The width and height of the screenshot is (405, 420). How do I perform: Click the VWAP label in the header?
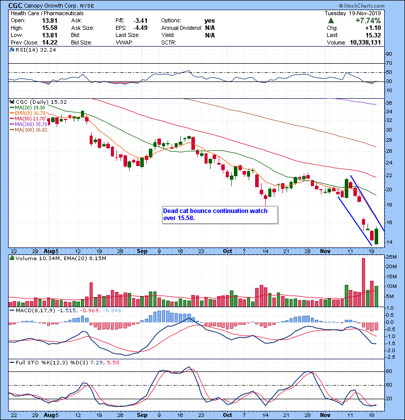click(124, 43)
